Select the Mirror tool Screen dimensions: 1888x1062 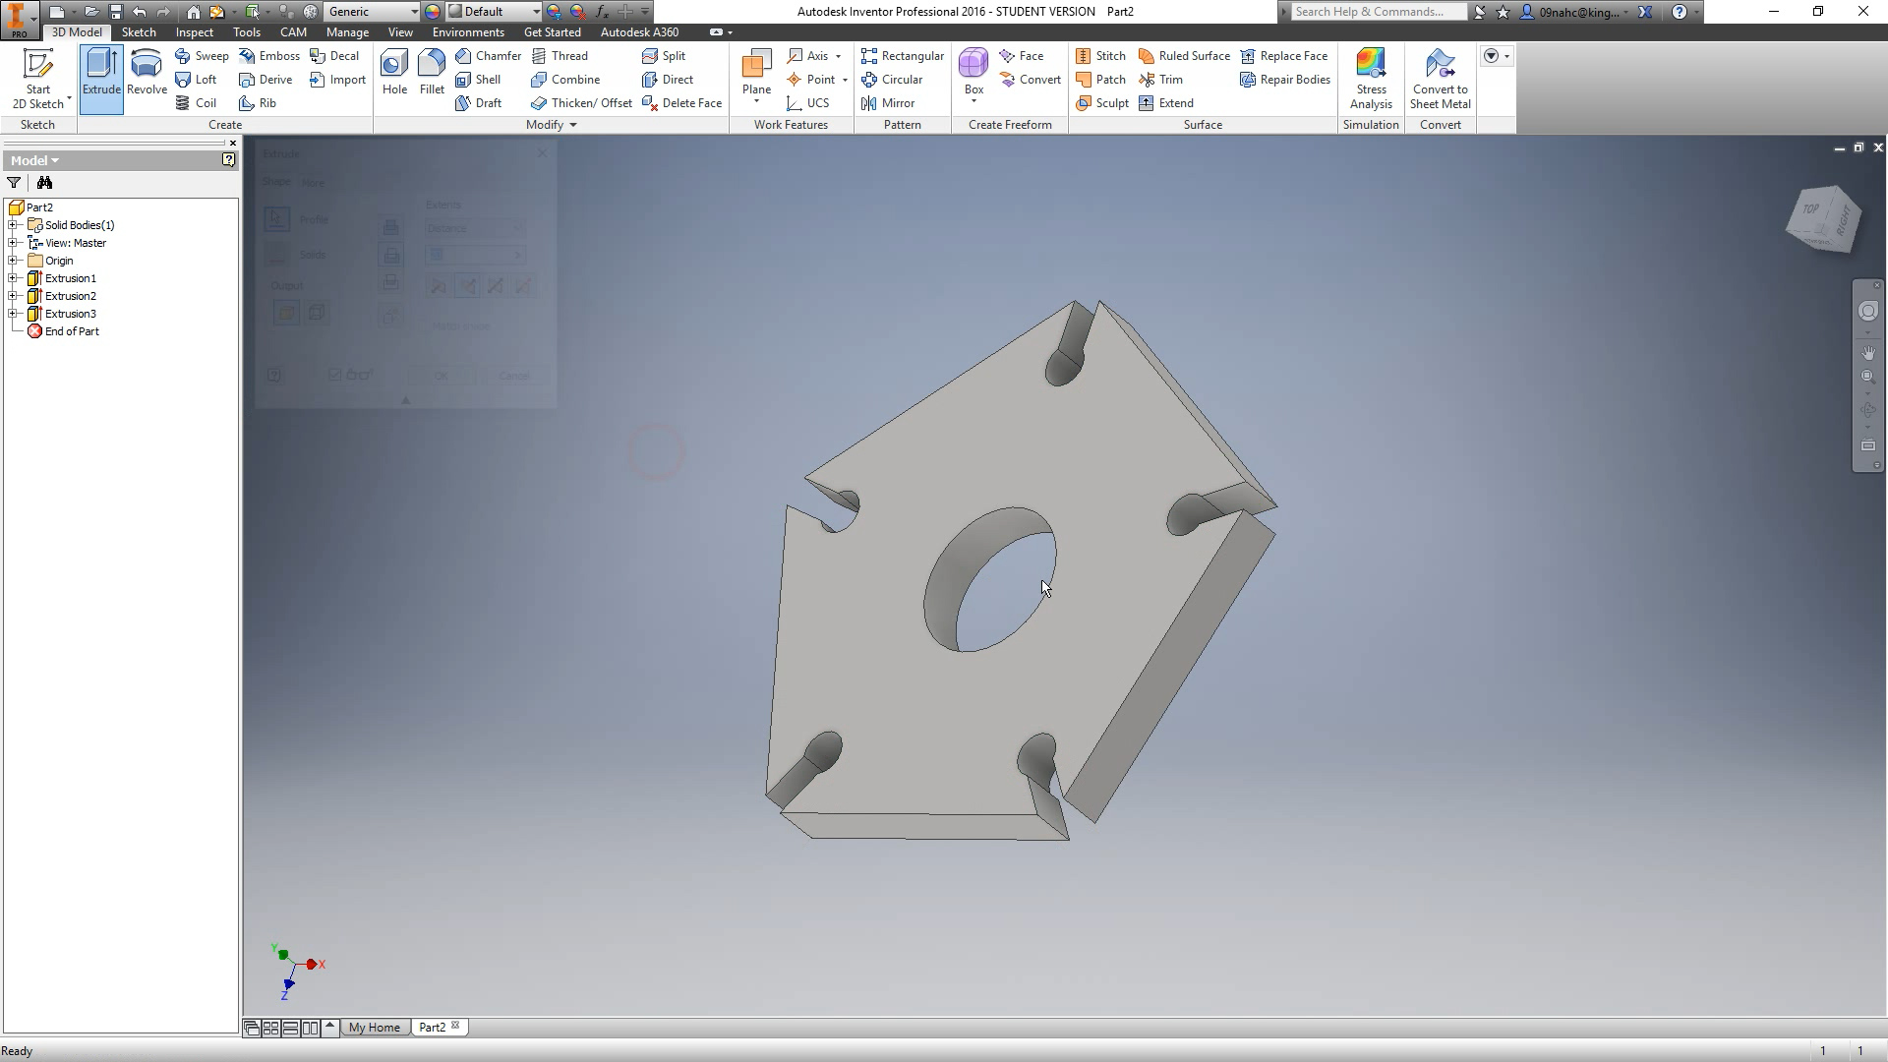click(888, 103)
